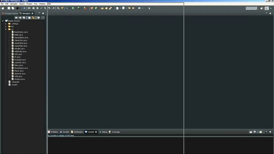Open the Search menu
Screen dimensions: 274x154
pos(22,4)
